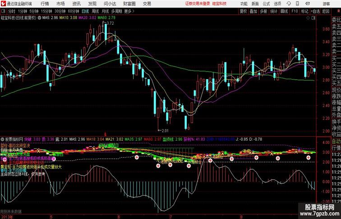Screen dimensions: 341x219
Task: Click the 返回 back button
Action: (x=326, y=11)
